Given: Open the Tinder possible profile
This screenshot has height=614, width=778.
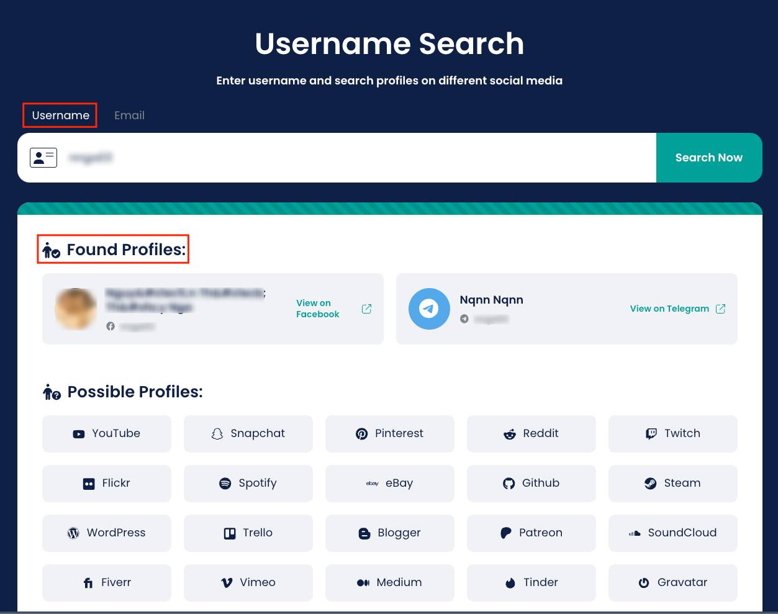Looking at the screenshot, I should coord(531,583).
